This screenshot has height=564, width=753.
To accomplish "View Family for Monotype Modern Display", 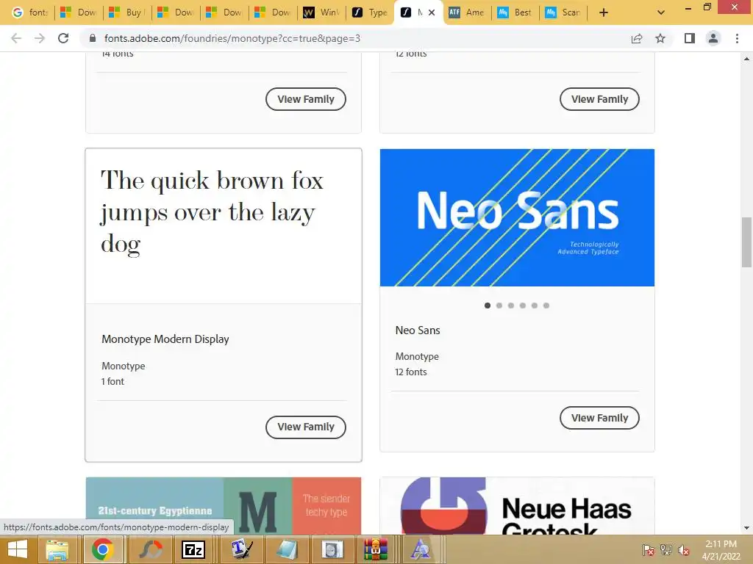I will (305, 427).
